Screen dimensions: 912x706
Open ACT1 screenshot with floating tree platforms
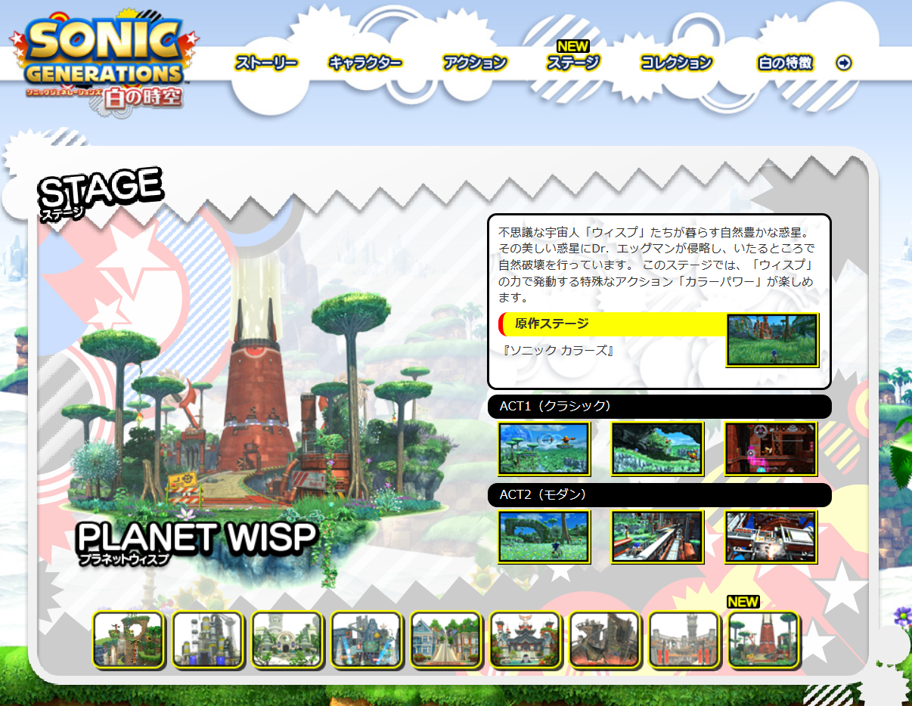(x=544, y=448)
